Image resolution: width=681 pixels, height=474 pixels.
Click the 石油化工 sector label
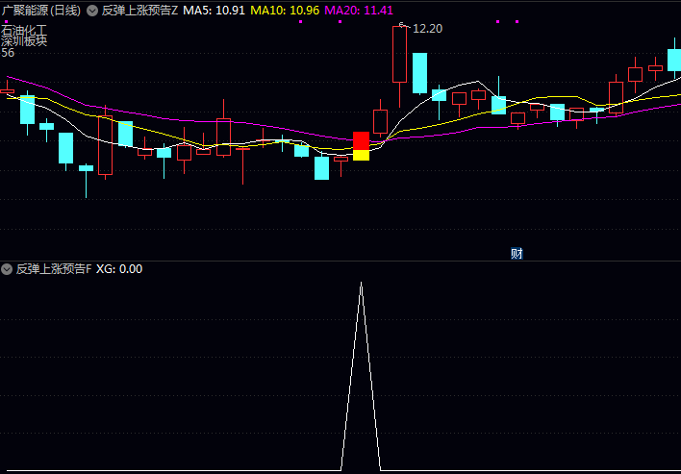tap(24, 30)
